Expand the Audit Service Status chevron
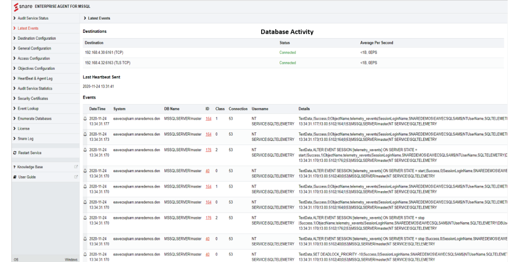The height and width of the screenshot is (262, 519). point(14,18)
